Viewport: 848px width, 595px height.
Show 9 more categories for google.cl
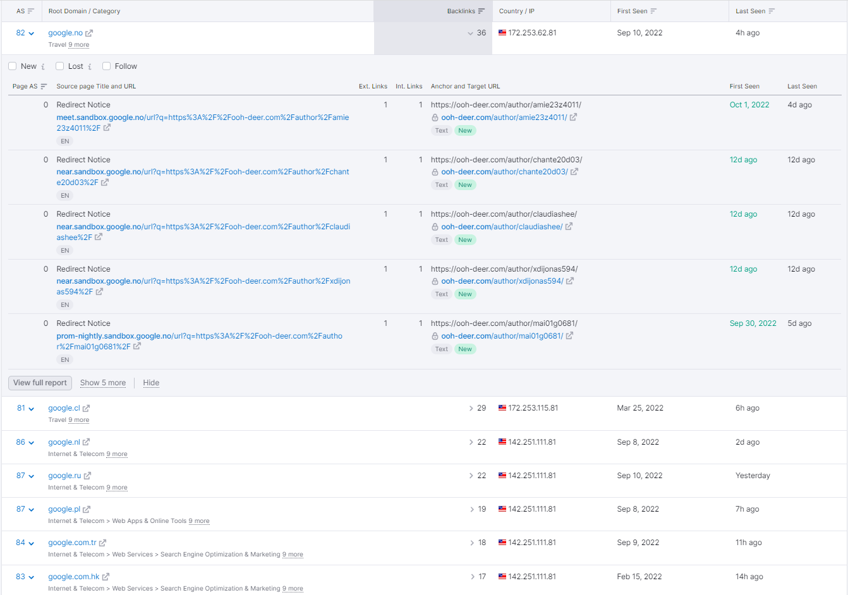pos(79,420)
